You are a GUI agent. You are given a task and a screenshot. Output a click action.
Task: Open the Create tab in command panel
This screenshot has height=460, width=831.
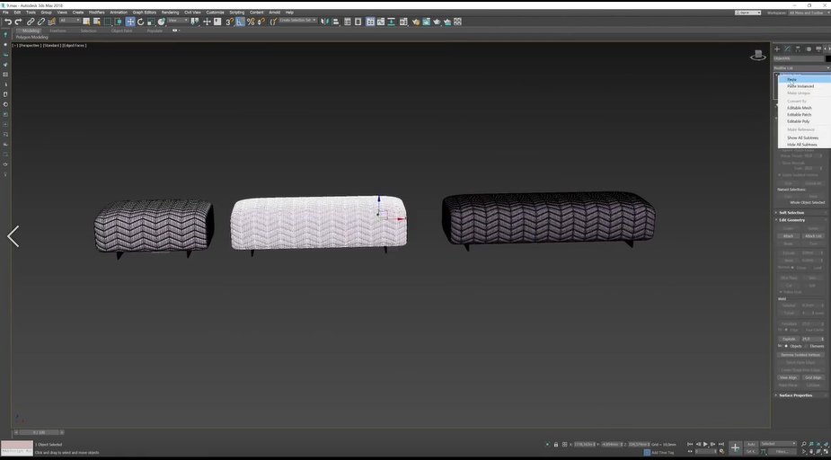pyautogui.click(x=777, y=49)
